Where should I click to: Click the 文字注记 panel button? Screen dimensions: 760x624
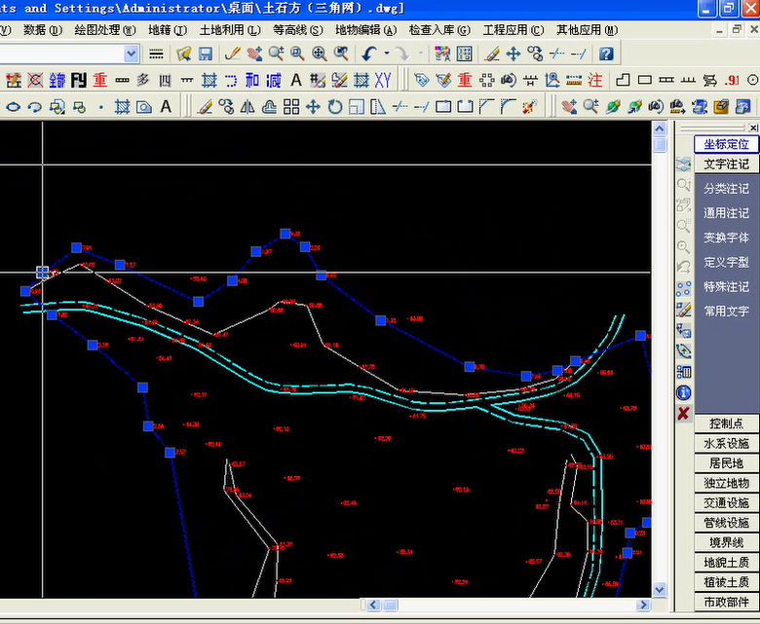click(x=726, y=165)
